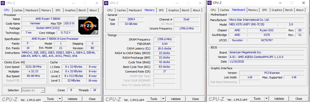
Task: Click the Uncore Frequency value 1799.6 MHz
Action: 186,28
